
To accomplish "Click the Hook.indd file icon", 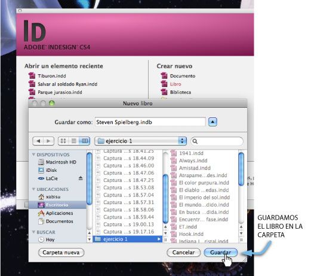I will click(x=174, y=234).
